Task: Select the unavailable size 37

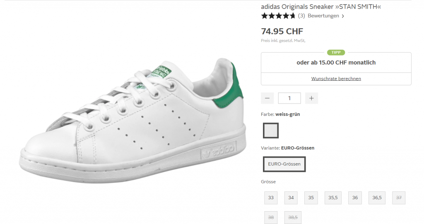Action: [x=399, y=198]
